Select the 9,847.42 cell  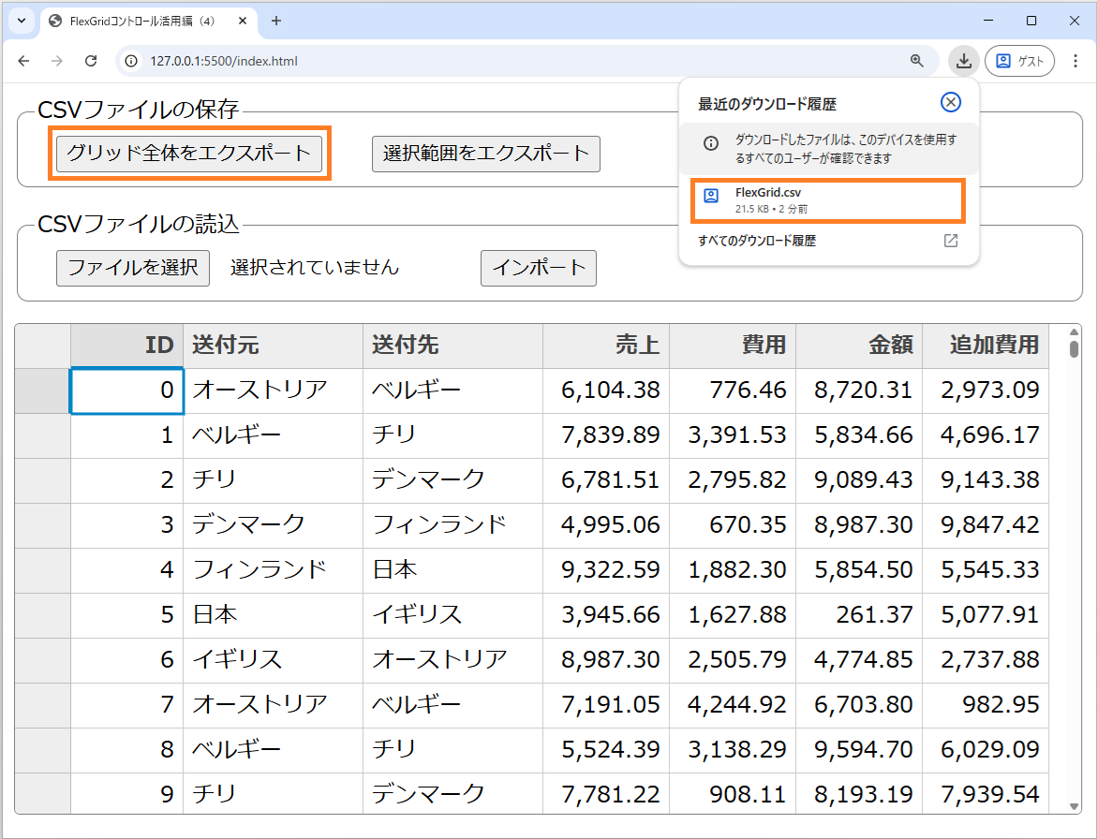[986, 525]
